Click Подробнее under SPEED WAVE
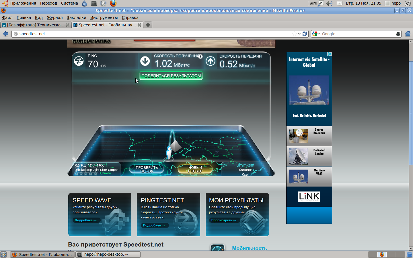413x258 pixels. click(x=86, y=220)
